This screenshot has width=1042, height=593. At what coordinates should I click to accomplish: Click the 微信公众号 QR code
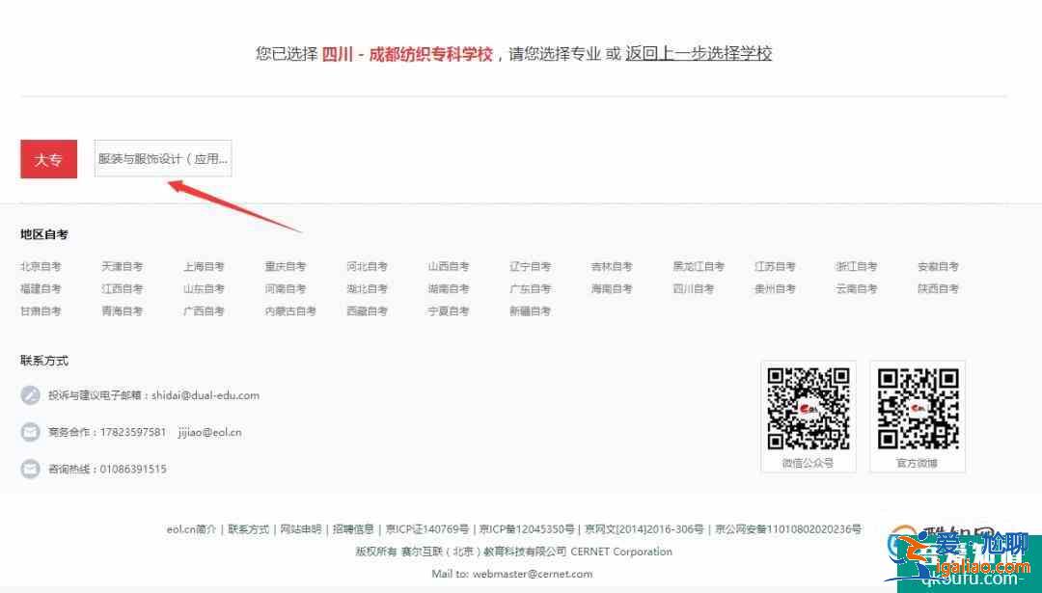(x=809, y=409)
